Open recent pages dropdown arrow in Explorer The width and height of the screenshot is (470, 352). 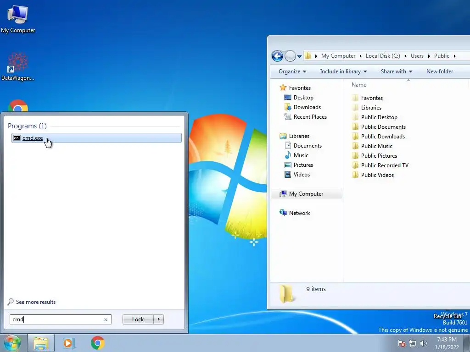pos(299,56)
